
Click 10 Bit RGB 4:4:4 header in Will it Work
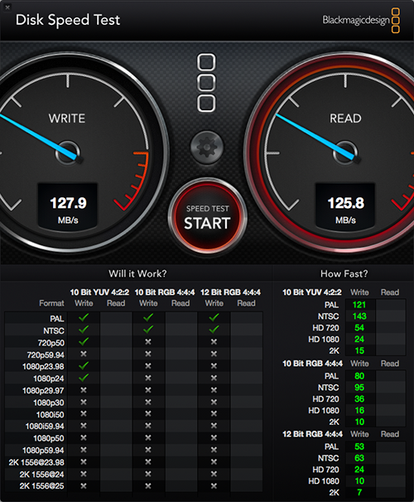tap(165, 292)
